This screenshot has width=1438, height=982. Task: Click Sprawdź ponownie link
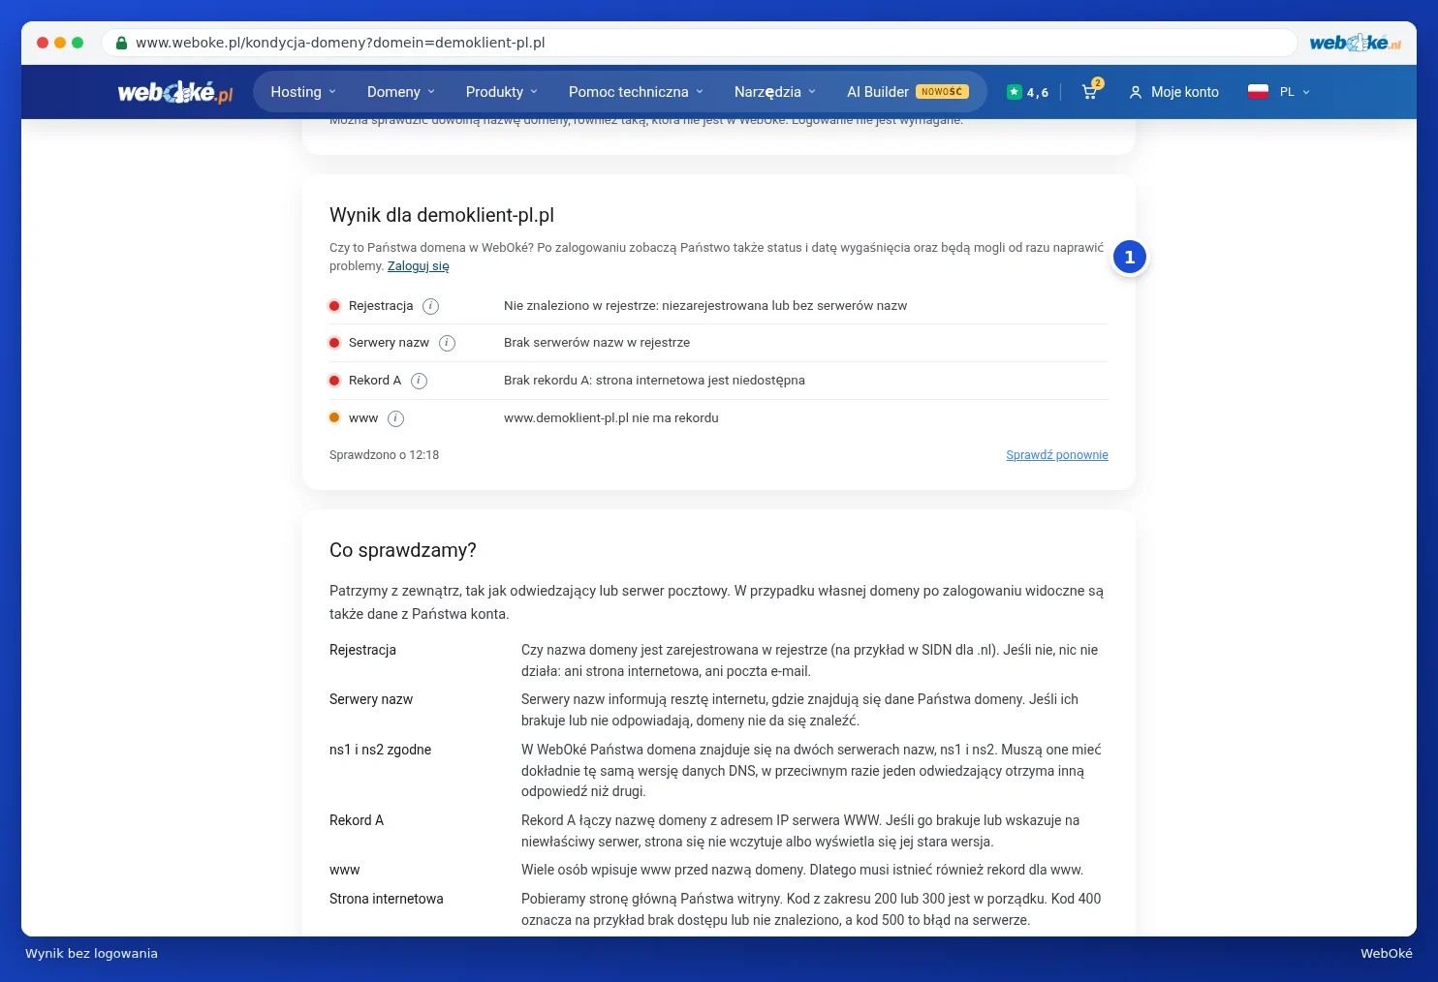(x=1057, y=455)
